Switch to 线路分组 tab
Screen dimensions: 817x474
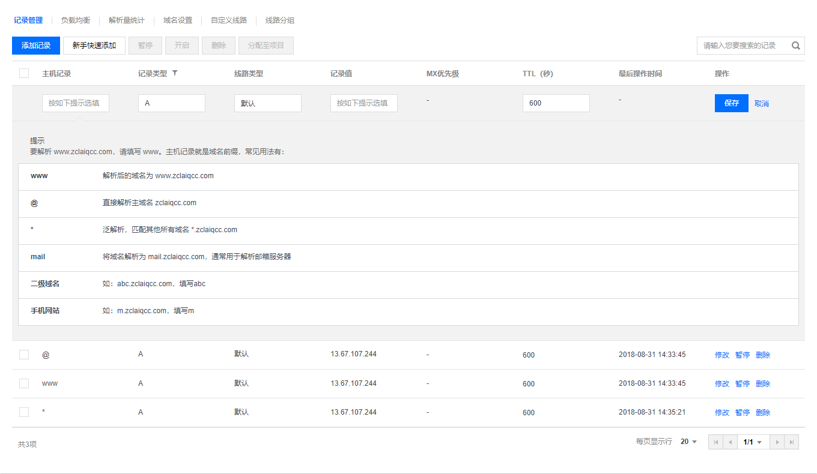click(280, 20)
